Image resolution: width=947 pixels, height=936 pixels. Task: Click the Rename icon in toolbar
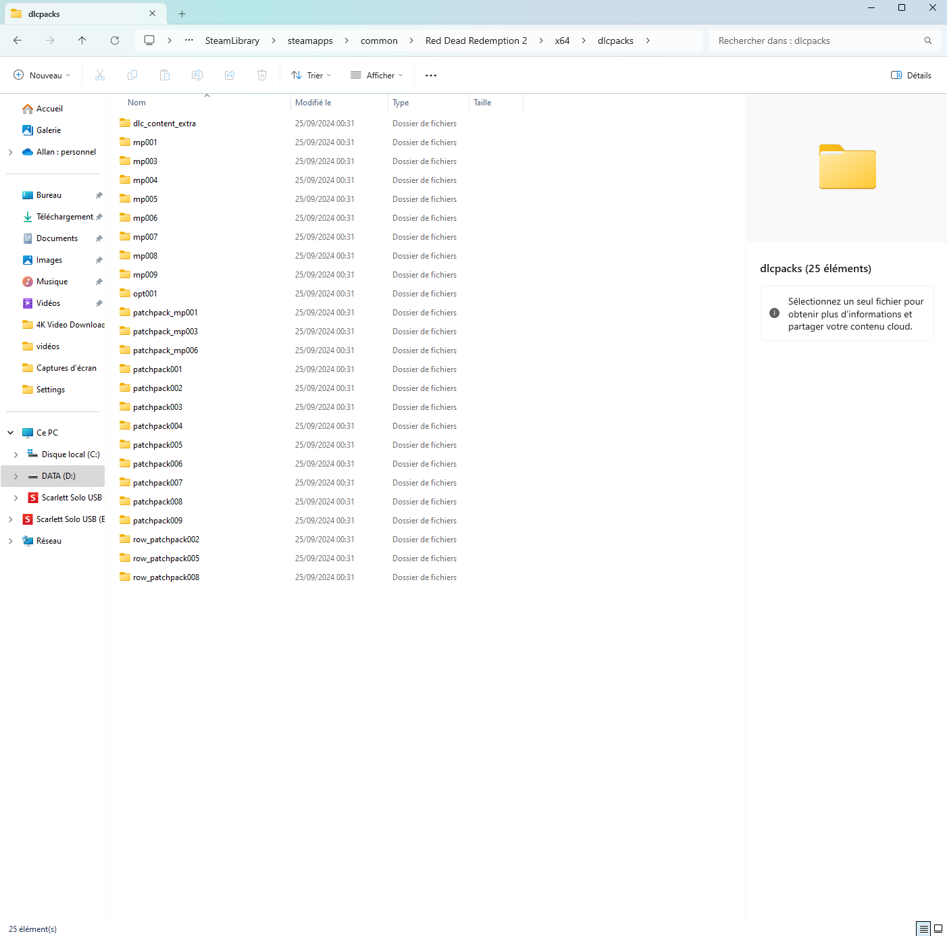tap(197, 75)
